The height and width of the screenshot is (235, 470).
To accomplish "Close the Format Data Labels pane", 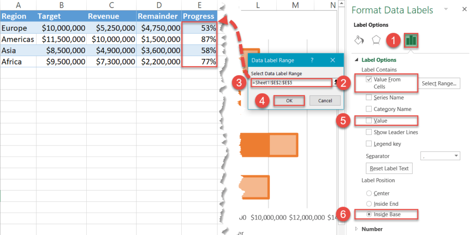I will [464, 10].
